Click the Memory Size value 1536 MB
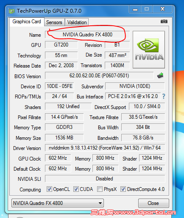 [x=64, y=138]
